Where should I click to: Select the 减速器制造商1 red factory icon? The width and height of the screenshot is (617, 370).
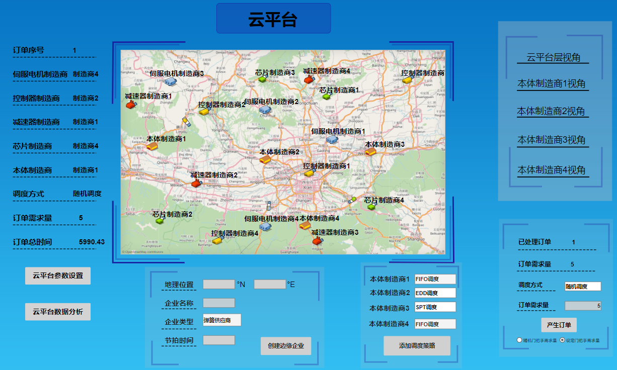131,104
